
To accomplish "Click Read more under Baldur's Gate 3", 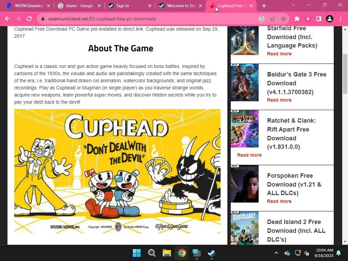I will pyautogui.click(x=279, y=100).
